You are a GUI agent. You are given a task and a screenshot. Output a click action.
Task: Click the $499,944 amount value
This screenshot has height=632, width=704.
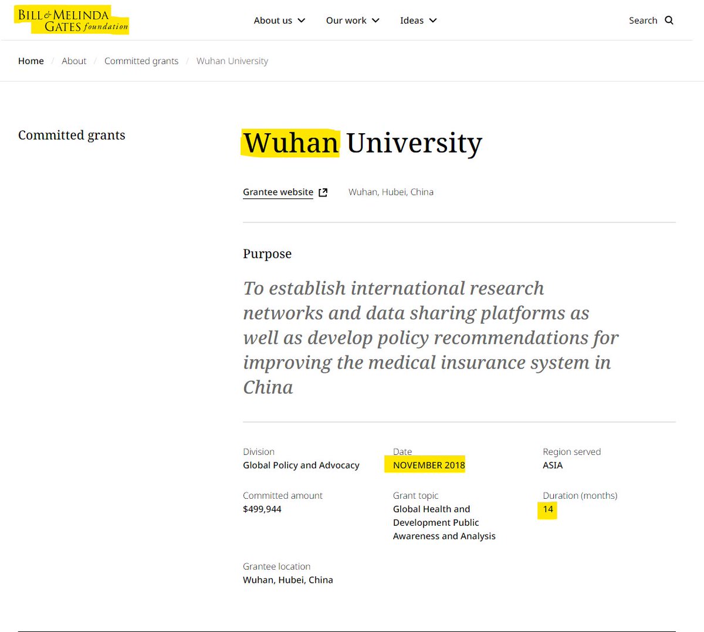(262, 509)
